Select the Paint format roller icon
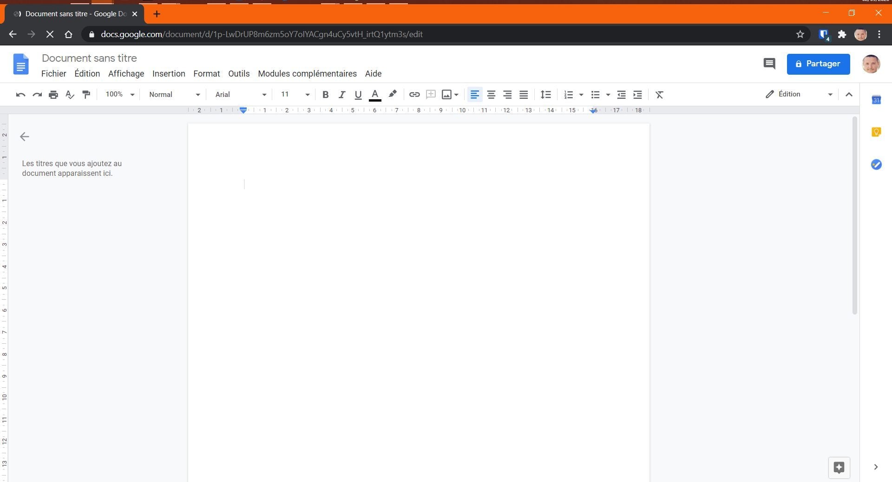This screenshot has height=482, width=892. [x=86, y=95]
